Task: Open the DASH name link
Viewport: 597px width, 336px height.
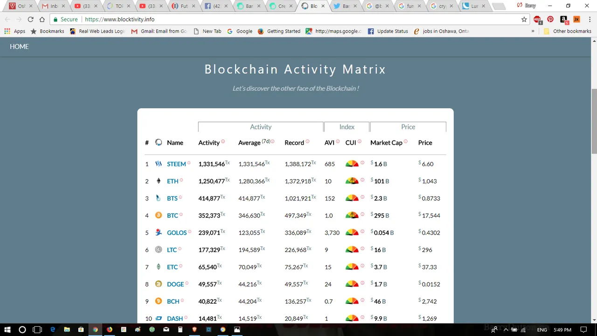Action: [x=175, y=318]
